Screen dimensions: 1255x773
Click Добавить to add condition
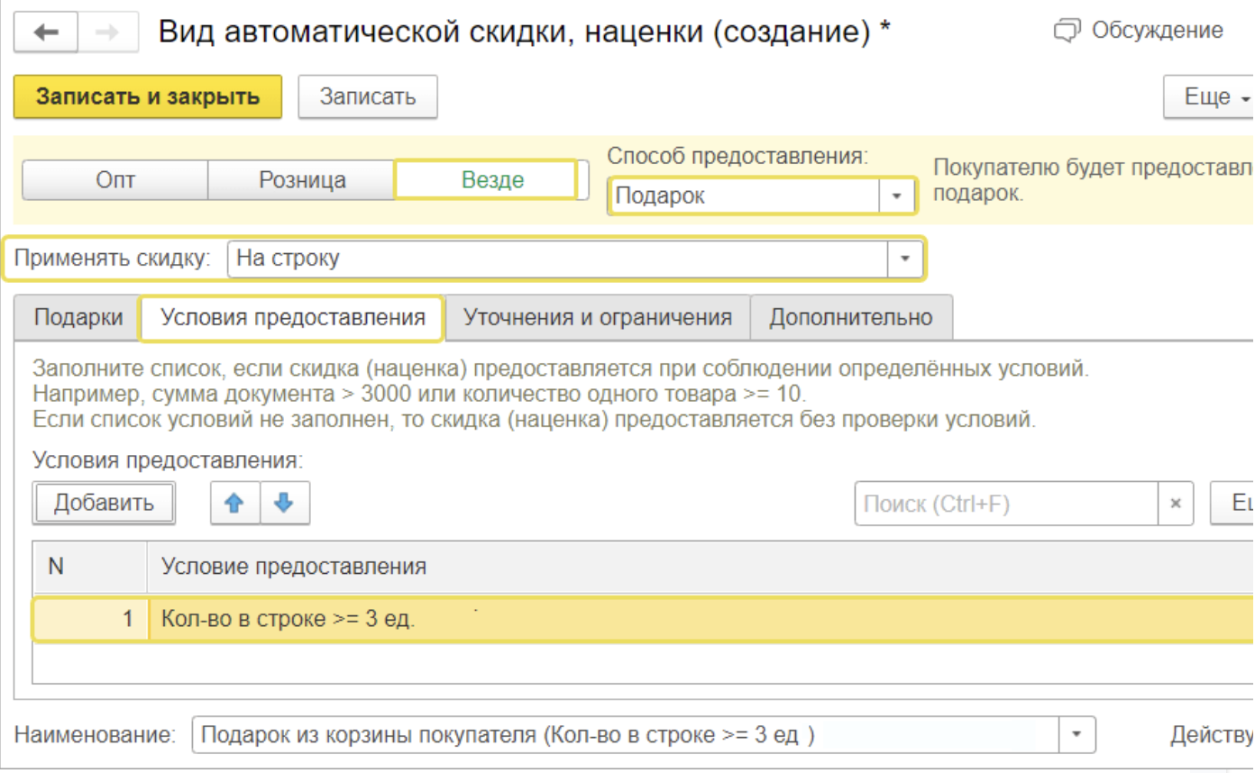pyautogui.click(x=104, y=503)
